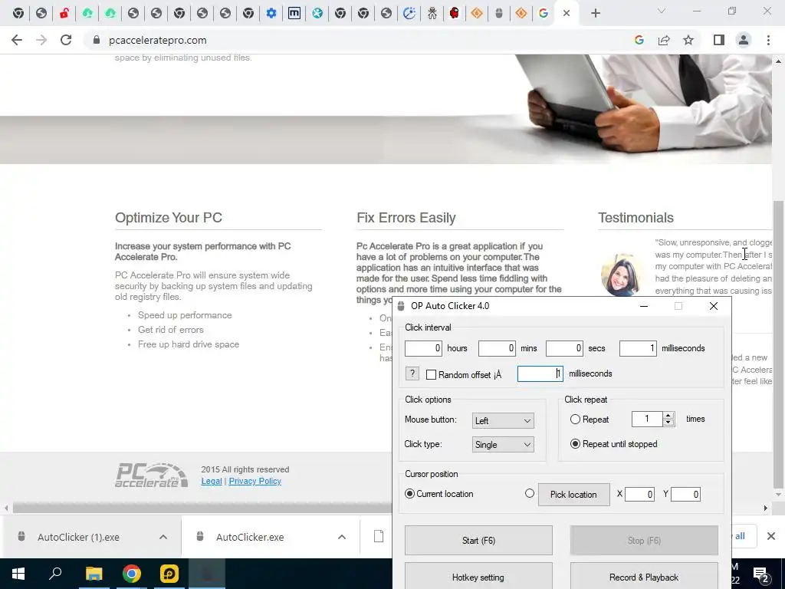785x589 pixels.
Task: Expand the AutoClicker (1).exe download options
Action: 163,537
